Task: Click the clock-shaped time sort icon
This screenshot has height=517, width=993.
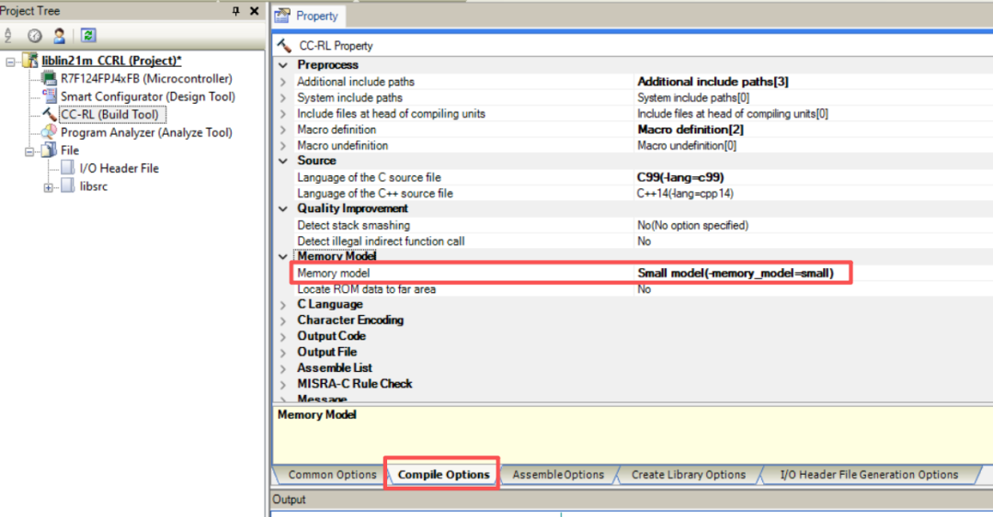Action: coord(35,36)
